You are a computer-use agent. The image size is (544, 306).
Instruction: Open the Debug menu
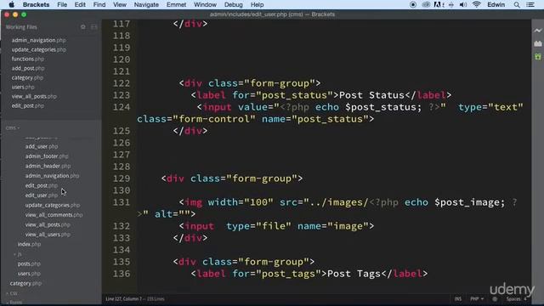click(234, 4)
